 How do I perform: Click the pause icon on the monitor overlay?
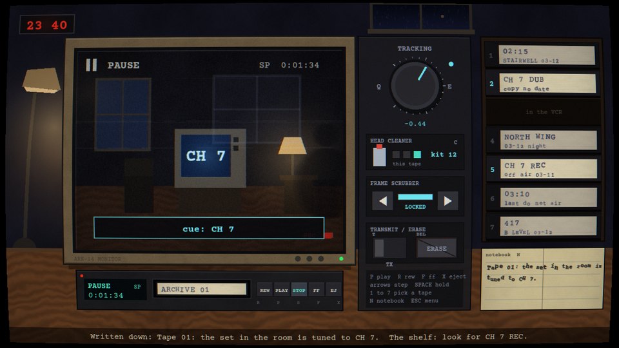[x=91, y=64]
